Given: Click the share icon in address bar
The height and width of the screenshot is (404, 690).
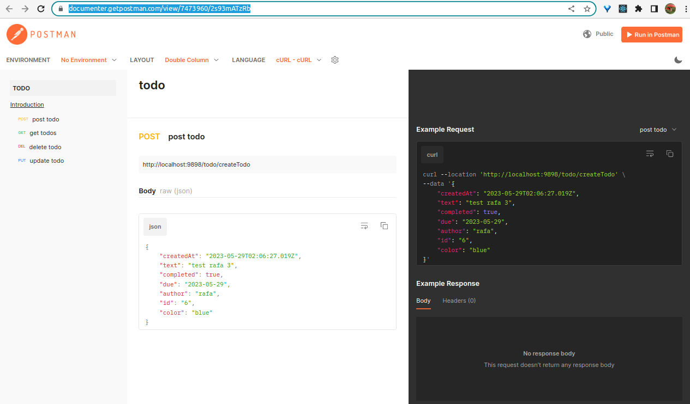Looking at the screenshot, I should 572,9.
